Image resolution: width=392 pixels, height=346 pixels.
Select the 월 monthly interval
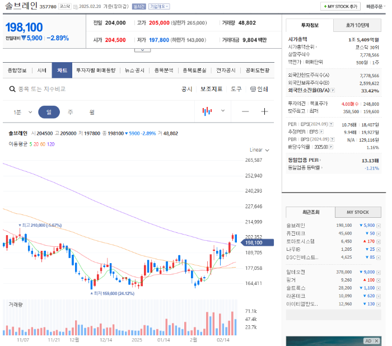pyautogui.click(x=92, y=112)
